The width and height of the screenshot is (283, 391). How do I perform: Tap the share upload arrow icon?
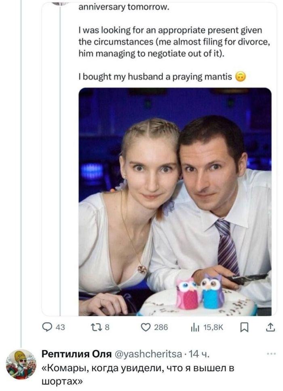tap(268, 328)
